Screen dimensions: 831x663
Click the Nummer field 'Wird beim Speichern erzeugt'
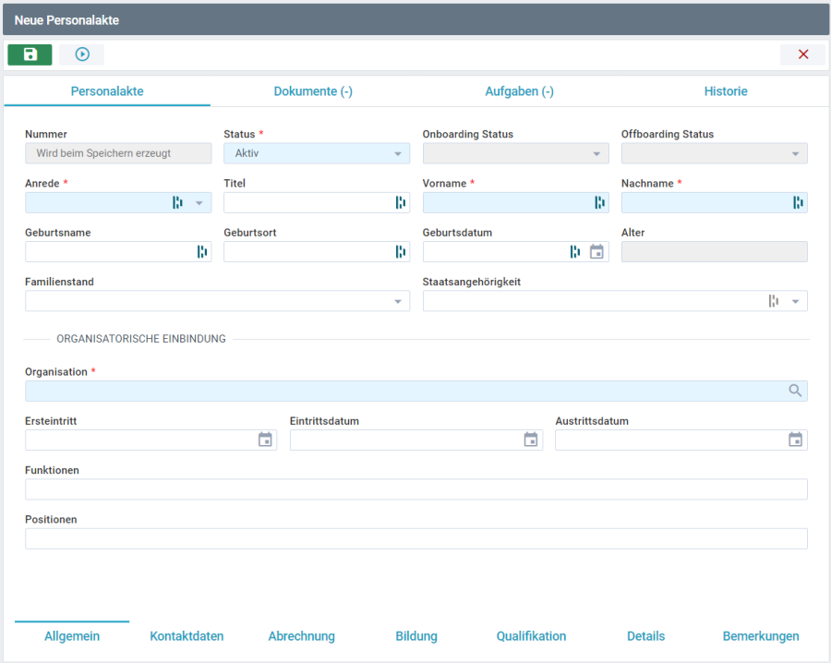(118, 153)
